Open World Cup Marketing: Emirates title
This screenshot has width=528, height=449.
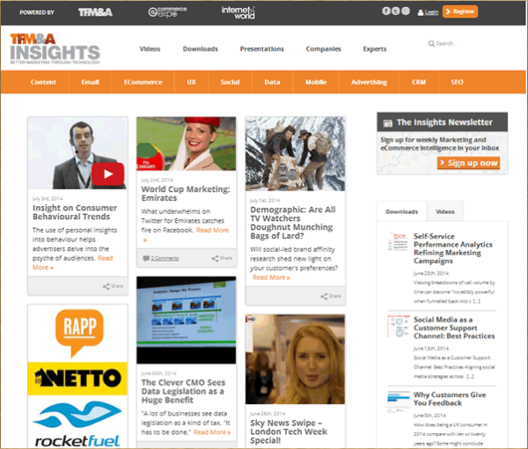click(x=186, y=194)
